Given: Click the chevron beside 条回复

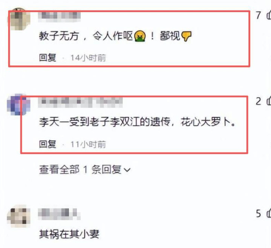Looking at the screenshot, I should point(127,170).
